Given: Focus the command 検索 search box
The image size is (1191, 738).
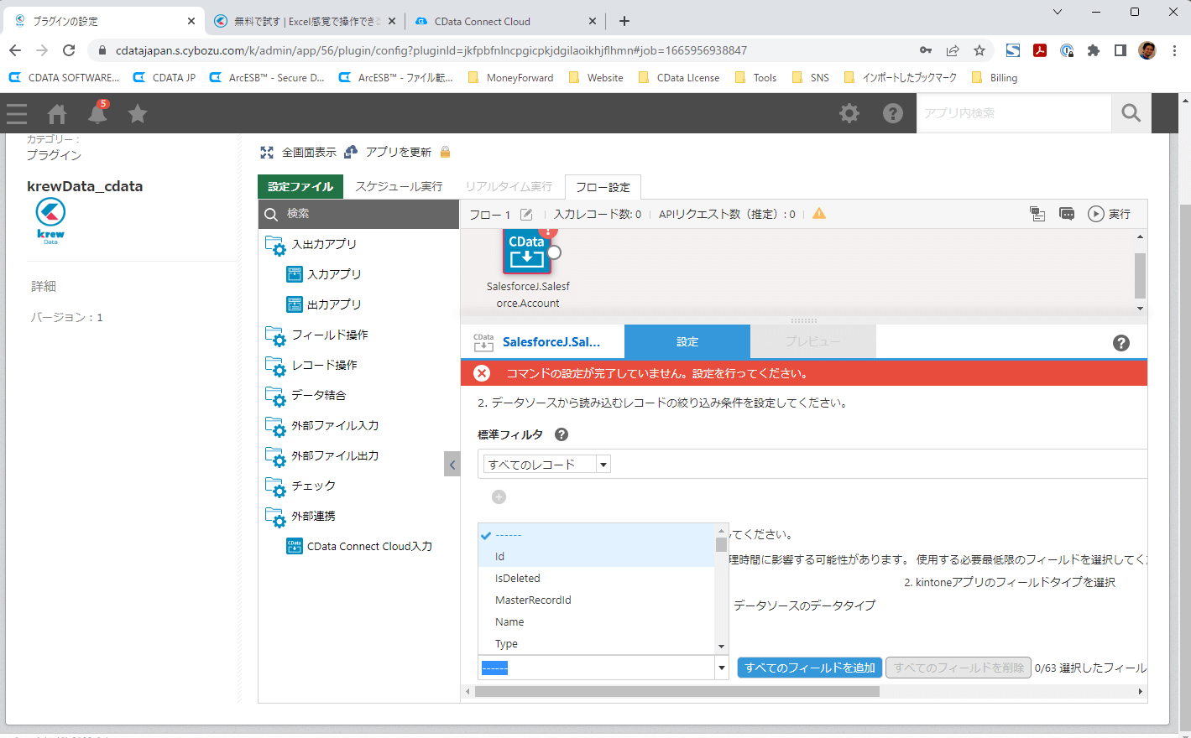Looking at the screenshot, I should (x=358, y=214).
